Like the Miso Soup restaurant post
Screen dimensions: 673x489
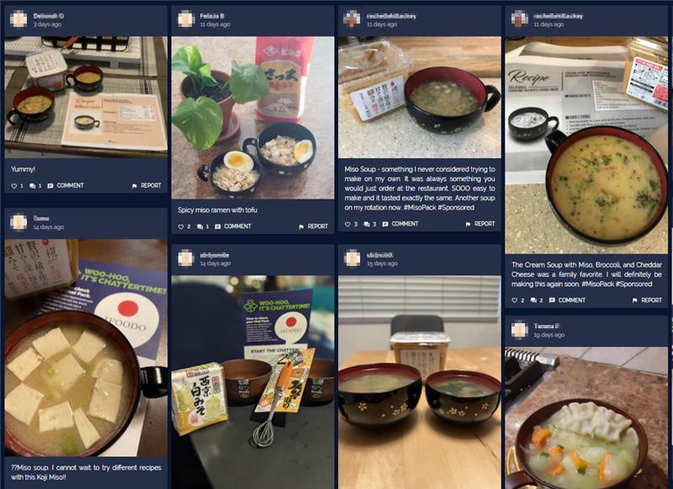click(347, 224)
